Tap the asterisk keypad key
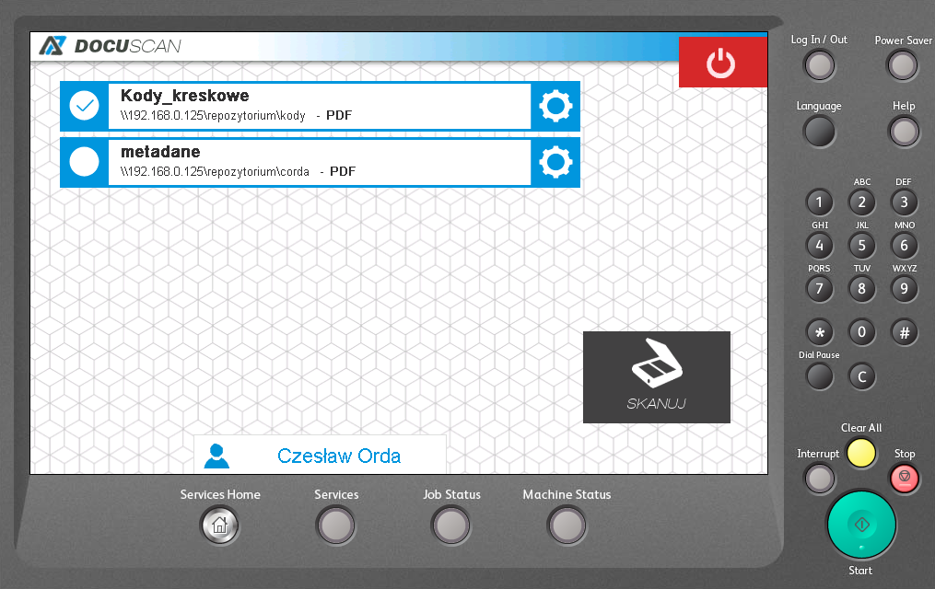 pyautogui.click(x=819, y=332)
